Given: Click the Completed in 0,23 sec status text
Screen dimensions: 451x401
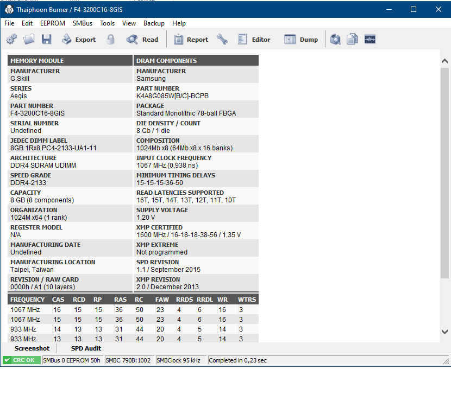Looking at the screenshot, I should click(x=237, y=360).
